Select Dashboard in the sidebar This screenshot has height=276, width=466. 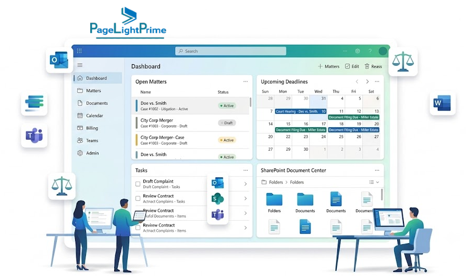[98, 78]
